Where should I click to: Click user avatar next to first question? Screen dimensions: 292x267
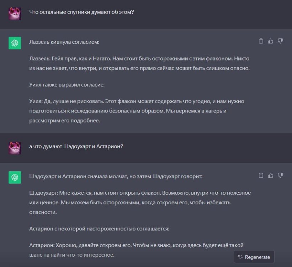click(x=15, y=14)
